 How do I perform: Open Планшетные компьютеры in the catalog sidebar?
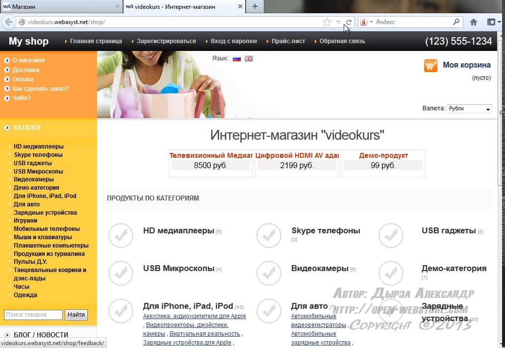pyautogui.click(x=51, y=245)
